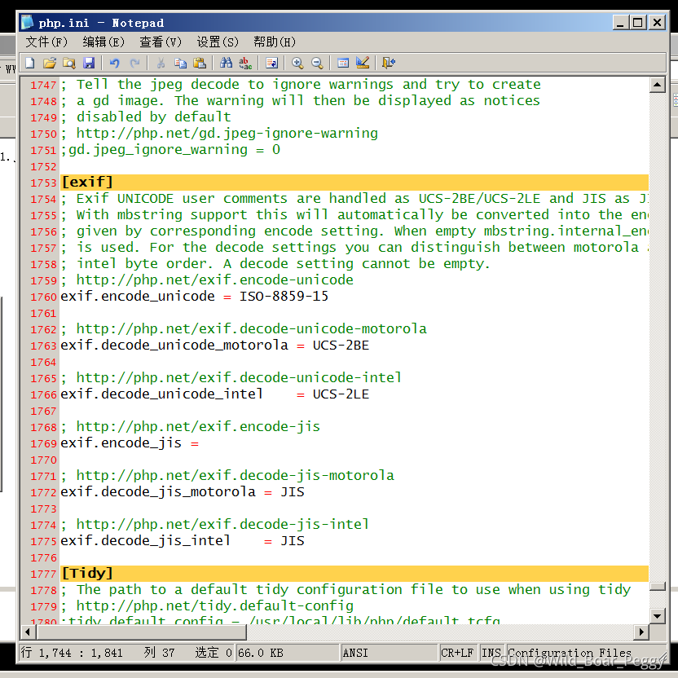Viewport: 678px width, 678px height.
Task: Click the http://php.net/tidy.default-config comment
Action: [x=215, y=606]
